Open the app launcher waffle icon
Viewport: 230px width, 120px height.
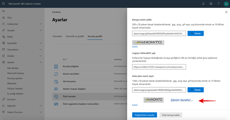[3, 4]
